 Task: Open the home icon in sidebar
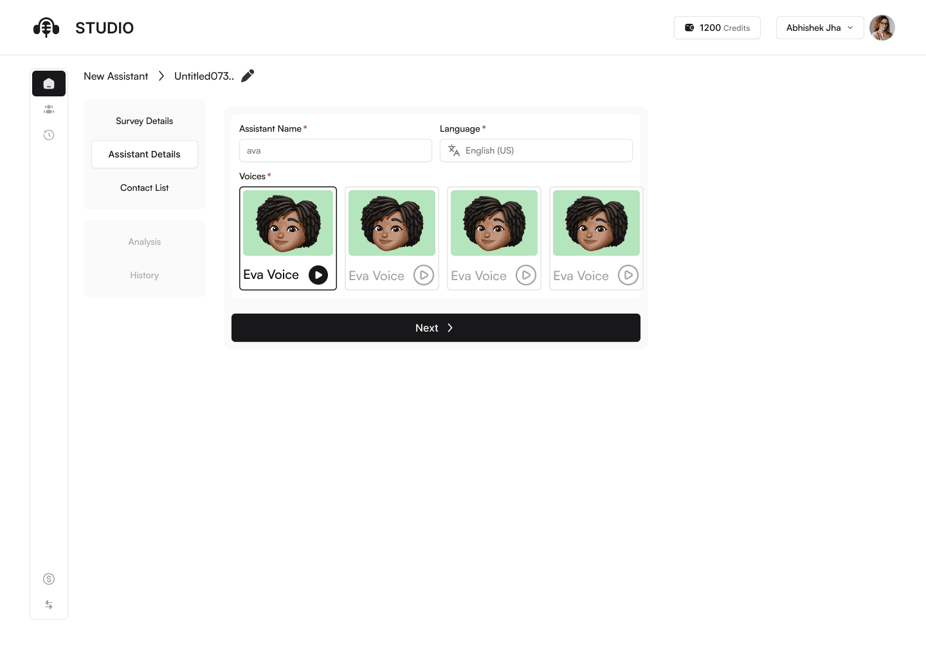49,84
